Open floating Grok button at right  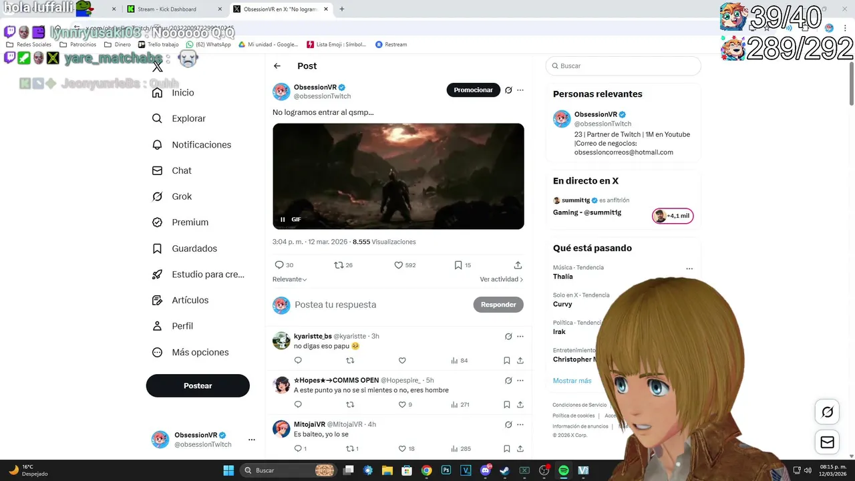click(x=828, y=412)
